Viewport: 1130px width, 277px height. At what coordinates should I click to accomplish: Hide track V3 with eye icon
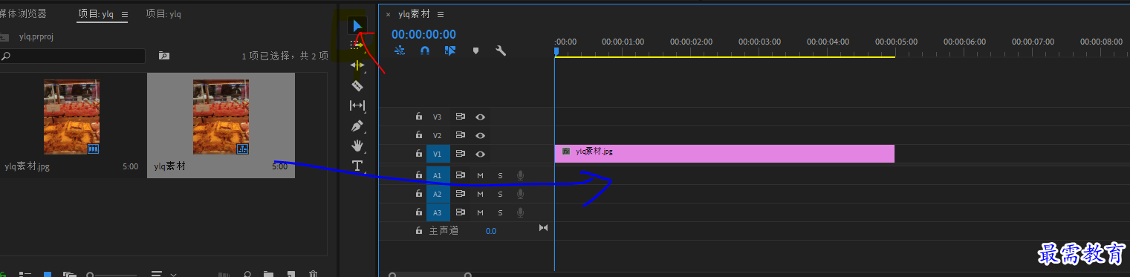coord(481,117)
